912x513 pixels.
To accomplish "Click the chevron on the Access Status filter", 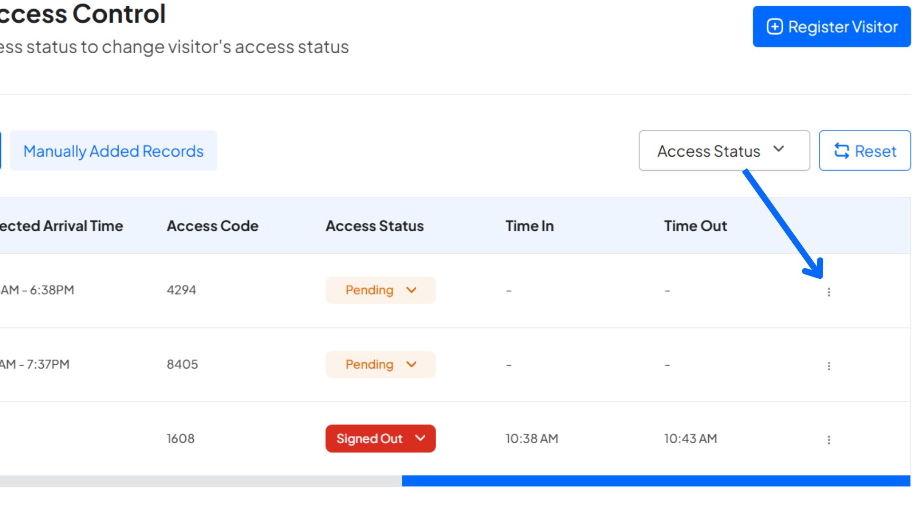I will [779, 149].
